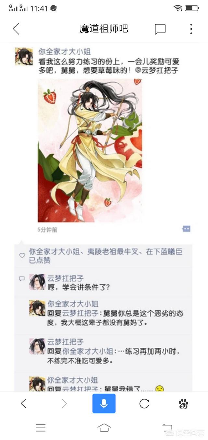Open 云梦扛把子 username in first reply
Viewport: 208px width, 440px height.
click(x=65, y=278)
